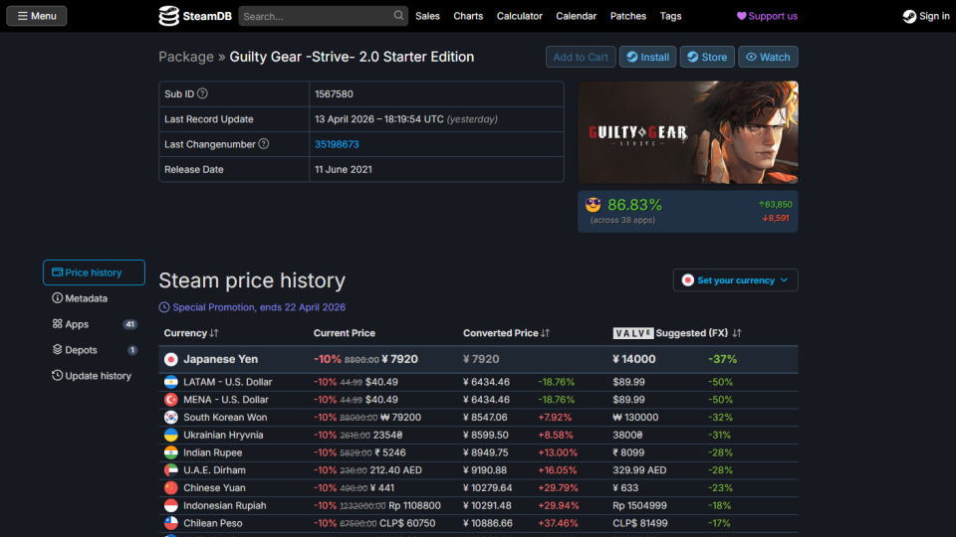The image size is (956, 537).
Task: Click the Guilty Gear Strive banner image
Action: [687, 132]
